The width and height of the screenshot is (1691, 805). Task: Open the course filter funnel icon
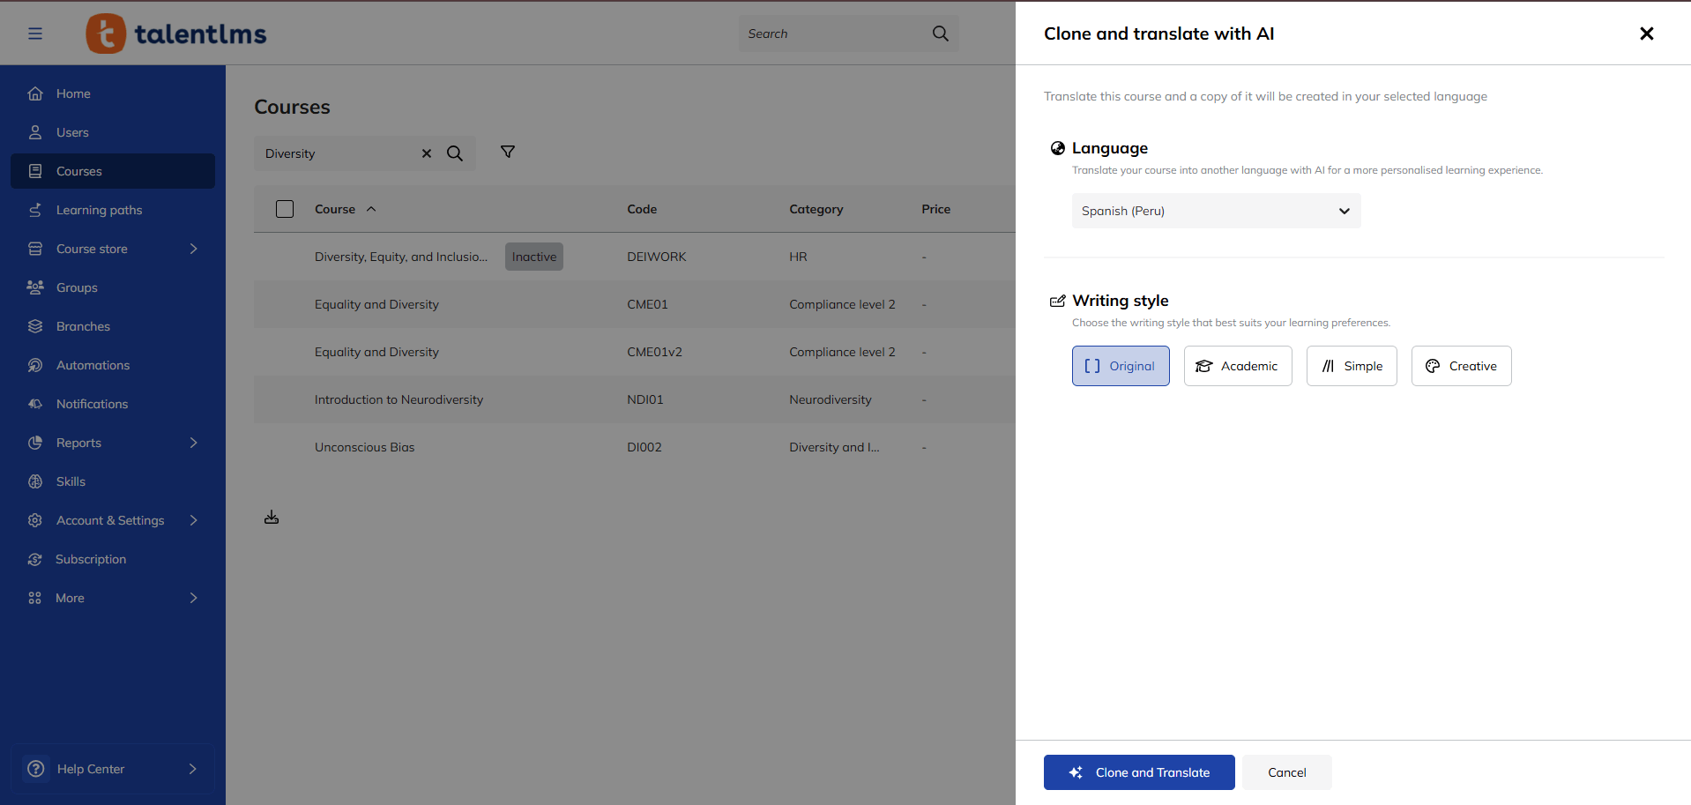pyautogui.click(x=508, y=152)
